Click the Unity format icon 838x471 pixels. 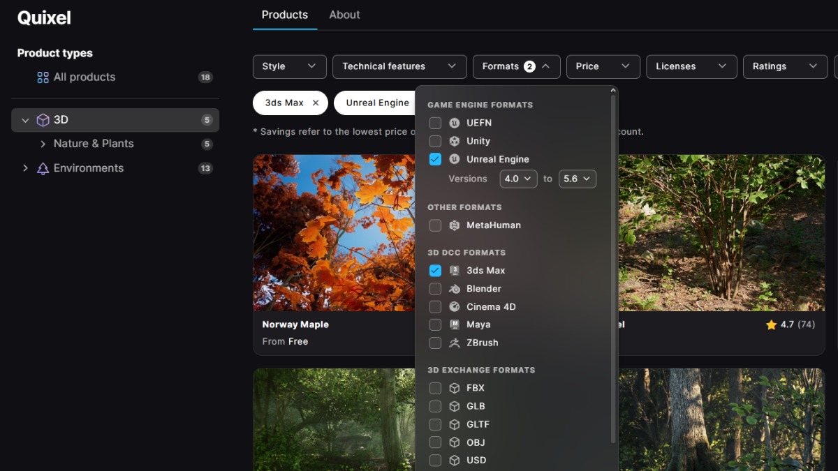click(455, 141)
